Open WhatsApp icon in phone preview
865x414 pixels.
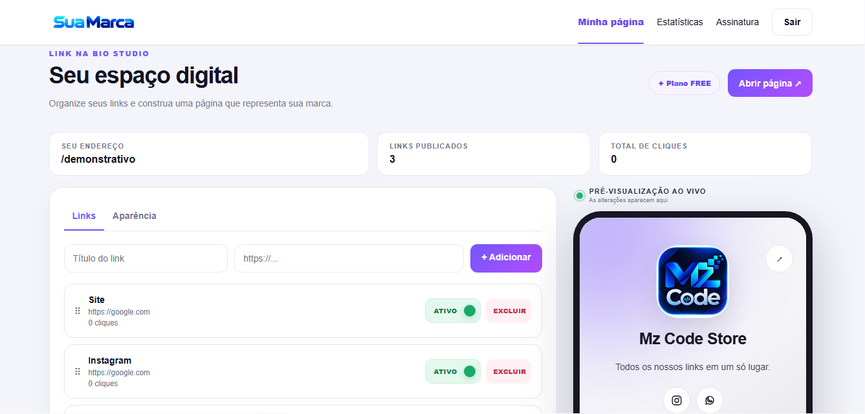(710, 400)
